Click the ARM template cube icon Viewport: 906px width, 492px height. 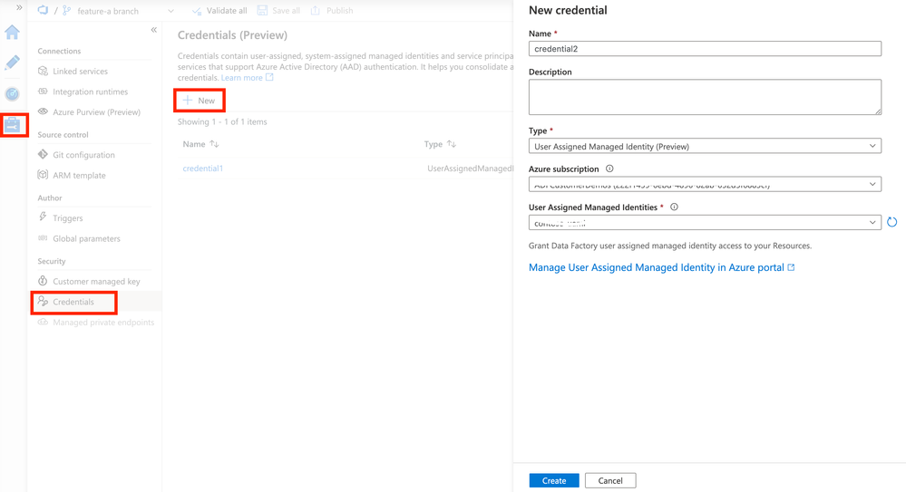(x=43, y=174)
